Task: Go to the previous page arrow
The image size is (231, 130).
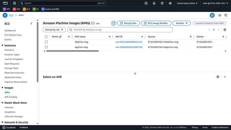Action: point(209,30)
